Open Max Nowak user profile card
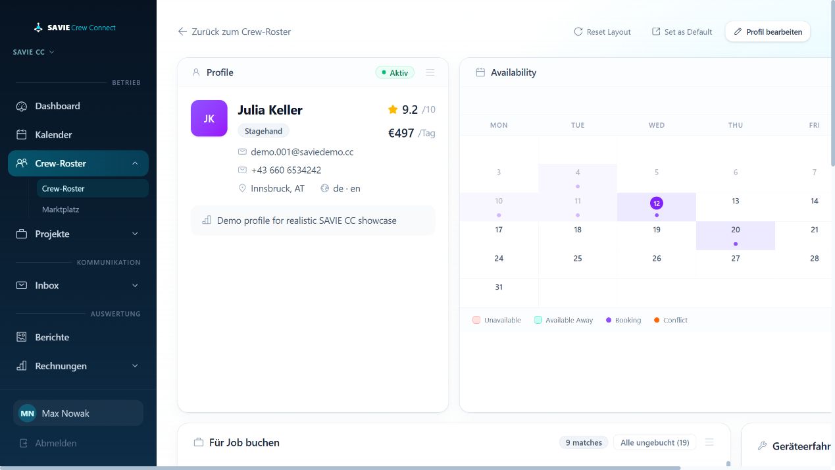 pos(78,413)
